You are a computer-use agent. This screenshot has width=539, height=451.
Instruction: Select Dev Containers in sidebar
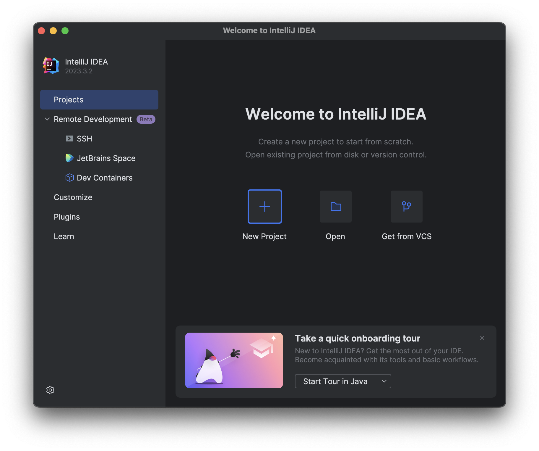105,178
